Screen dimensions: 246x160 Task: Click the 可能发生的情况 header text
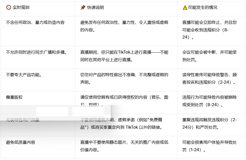[203, 8]
